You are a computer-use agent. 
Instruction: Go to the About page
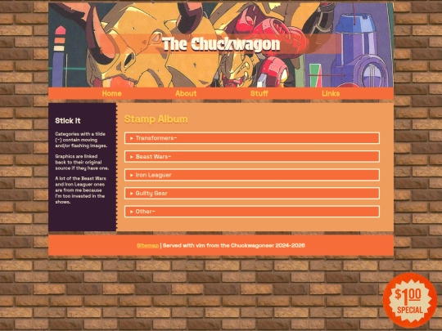pyautogui.click(x=186, y=93)
